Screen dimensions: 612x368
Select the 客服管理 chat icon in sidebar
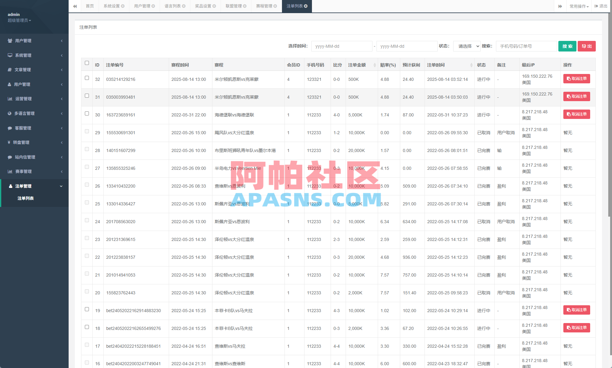[x=10, y=128]
